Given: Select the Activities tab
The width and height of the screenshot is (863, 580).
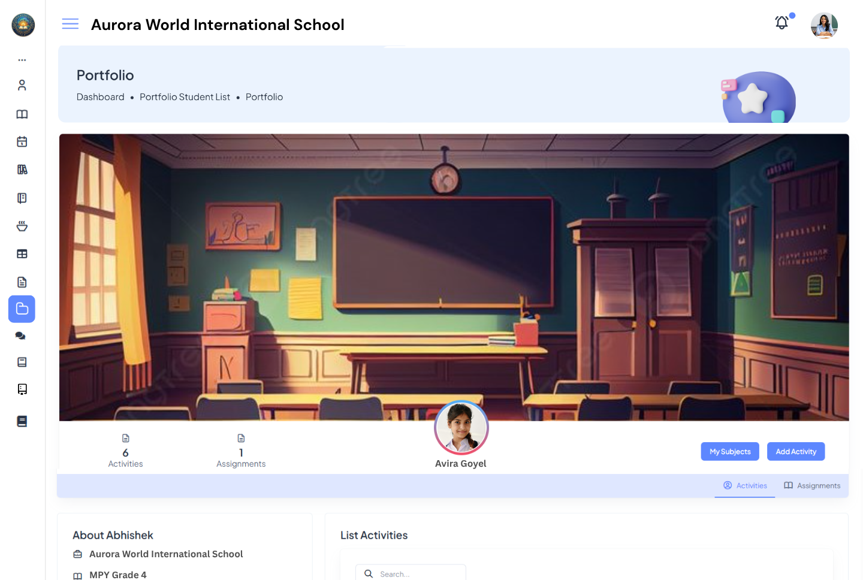Looking at the screenshot, I should point(745,485).
